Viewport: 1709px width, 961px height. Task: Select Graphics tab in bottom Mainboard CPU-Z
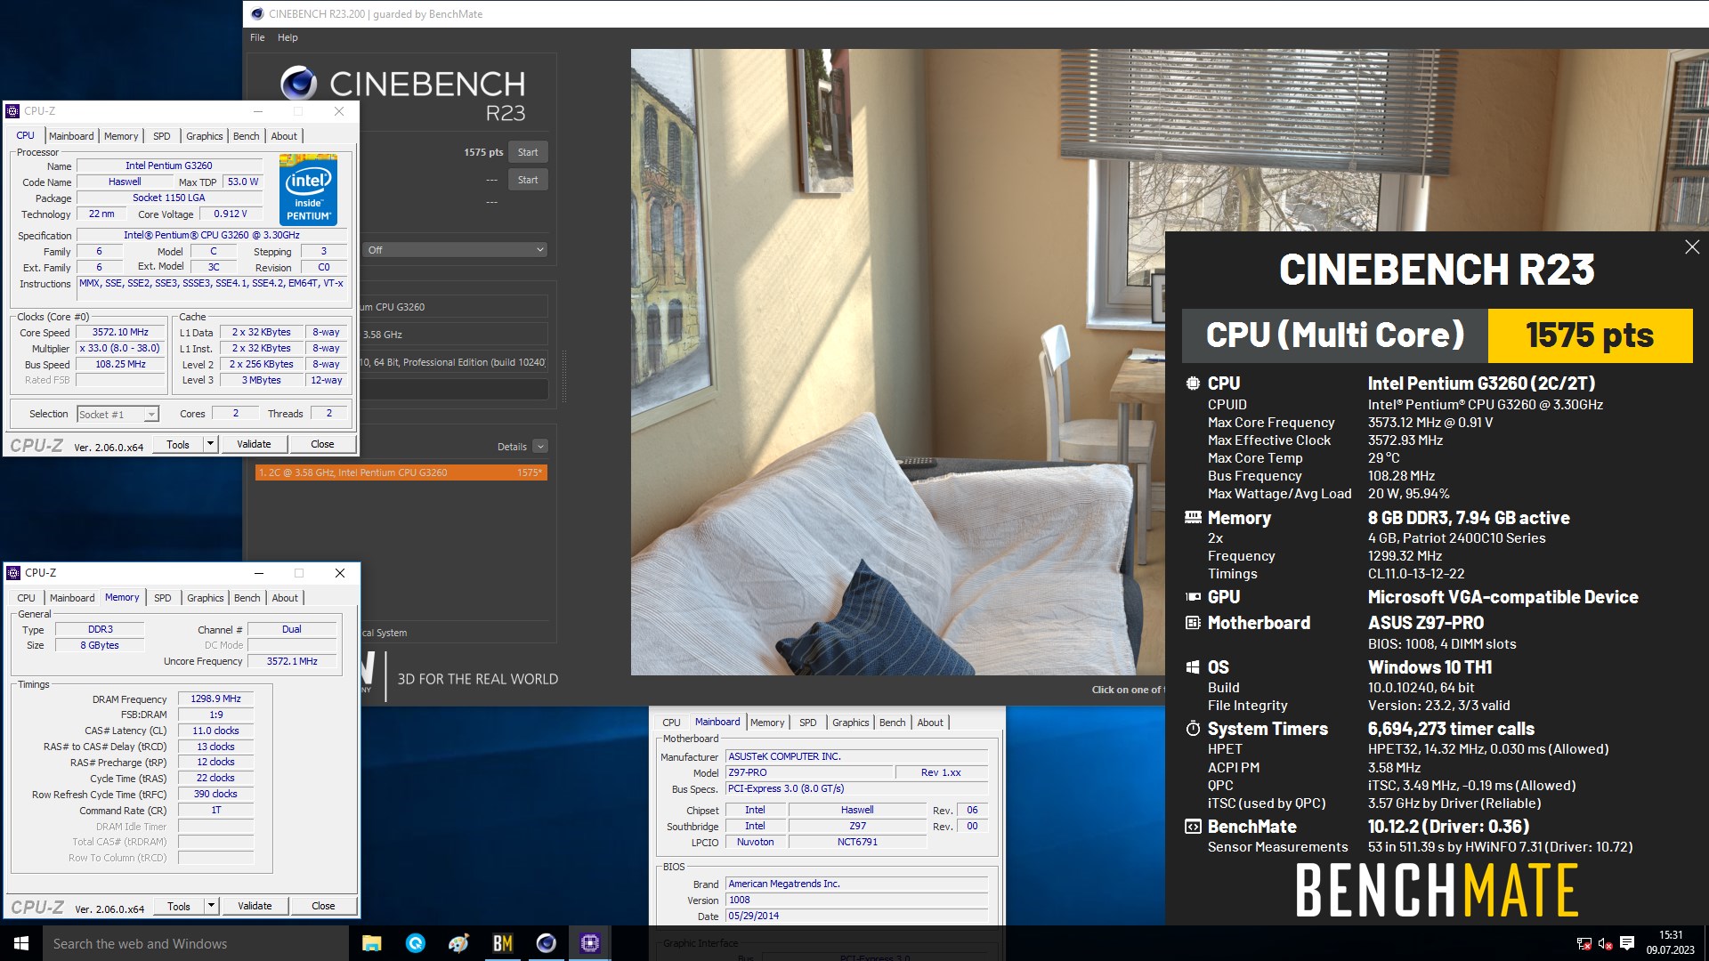pos(851,723)
